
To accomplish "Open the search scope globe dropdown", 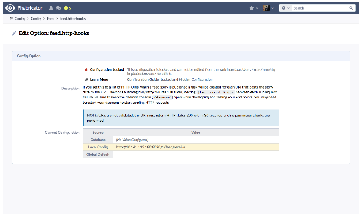I will tap(285, 8).
